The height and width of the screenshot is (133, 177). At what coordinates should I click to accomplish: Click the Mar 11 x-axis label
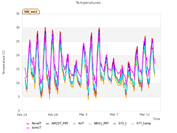click(145, 114)
